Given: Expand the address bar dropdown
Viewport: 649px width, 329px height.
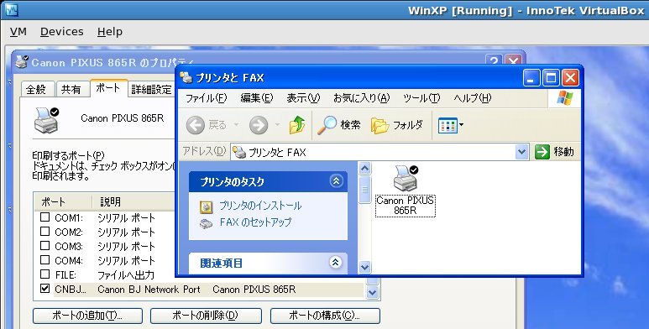Looking at the screenshot, I should (x=522, y=152).
